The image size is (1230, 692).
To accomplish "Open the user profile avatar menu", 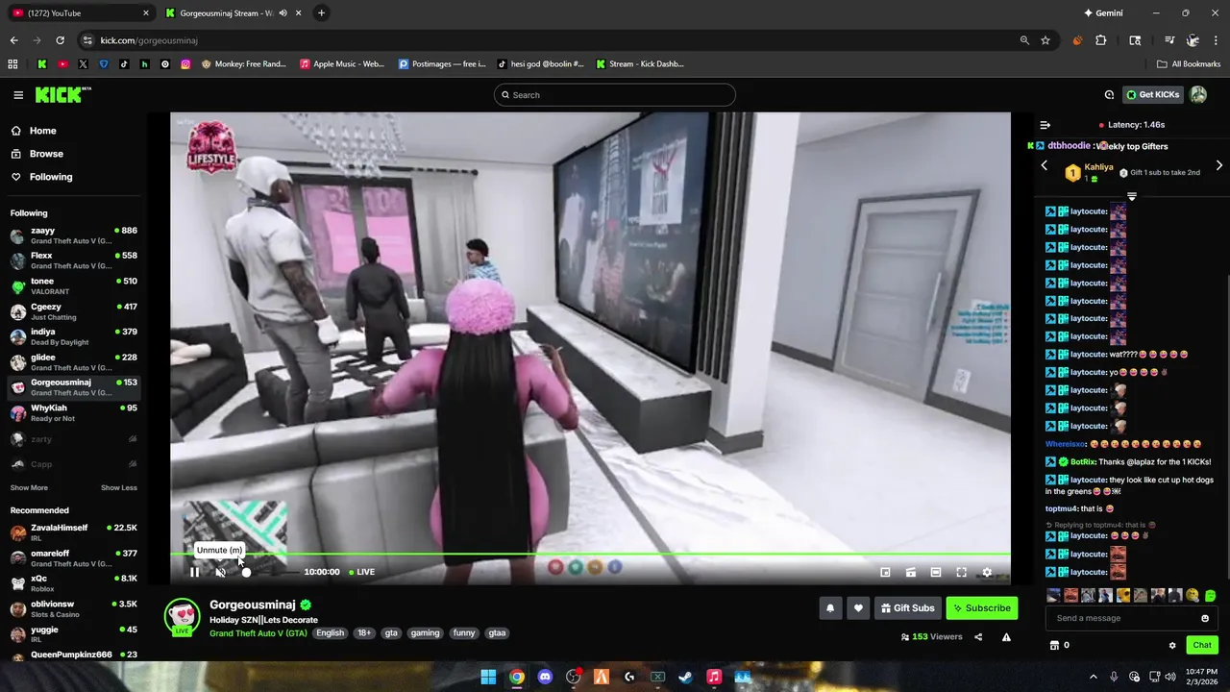I will tap(1198, 94).
